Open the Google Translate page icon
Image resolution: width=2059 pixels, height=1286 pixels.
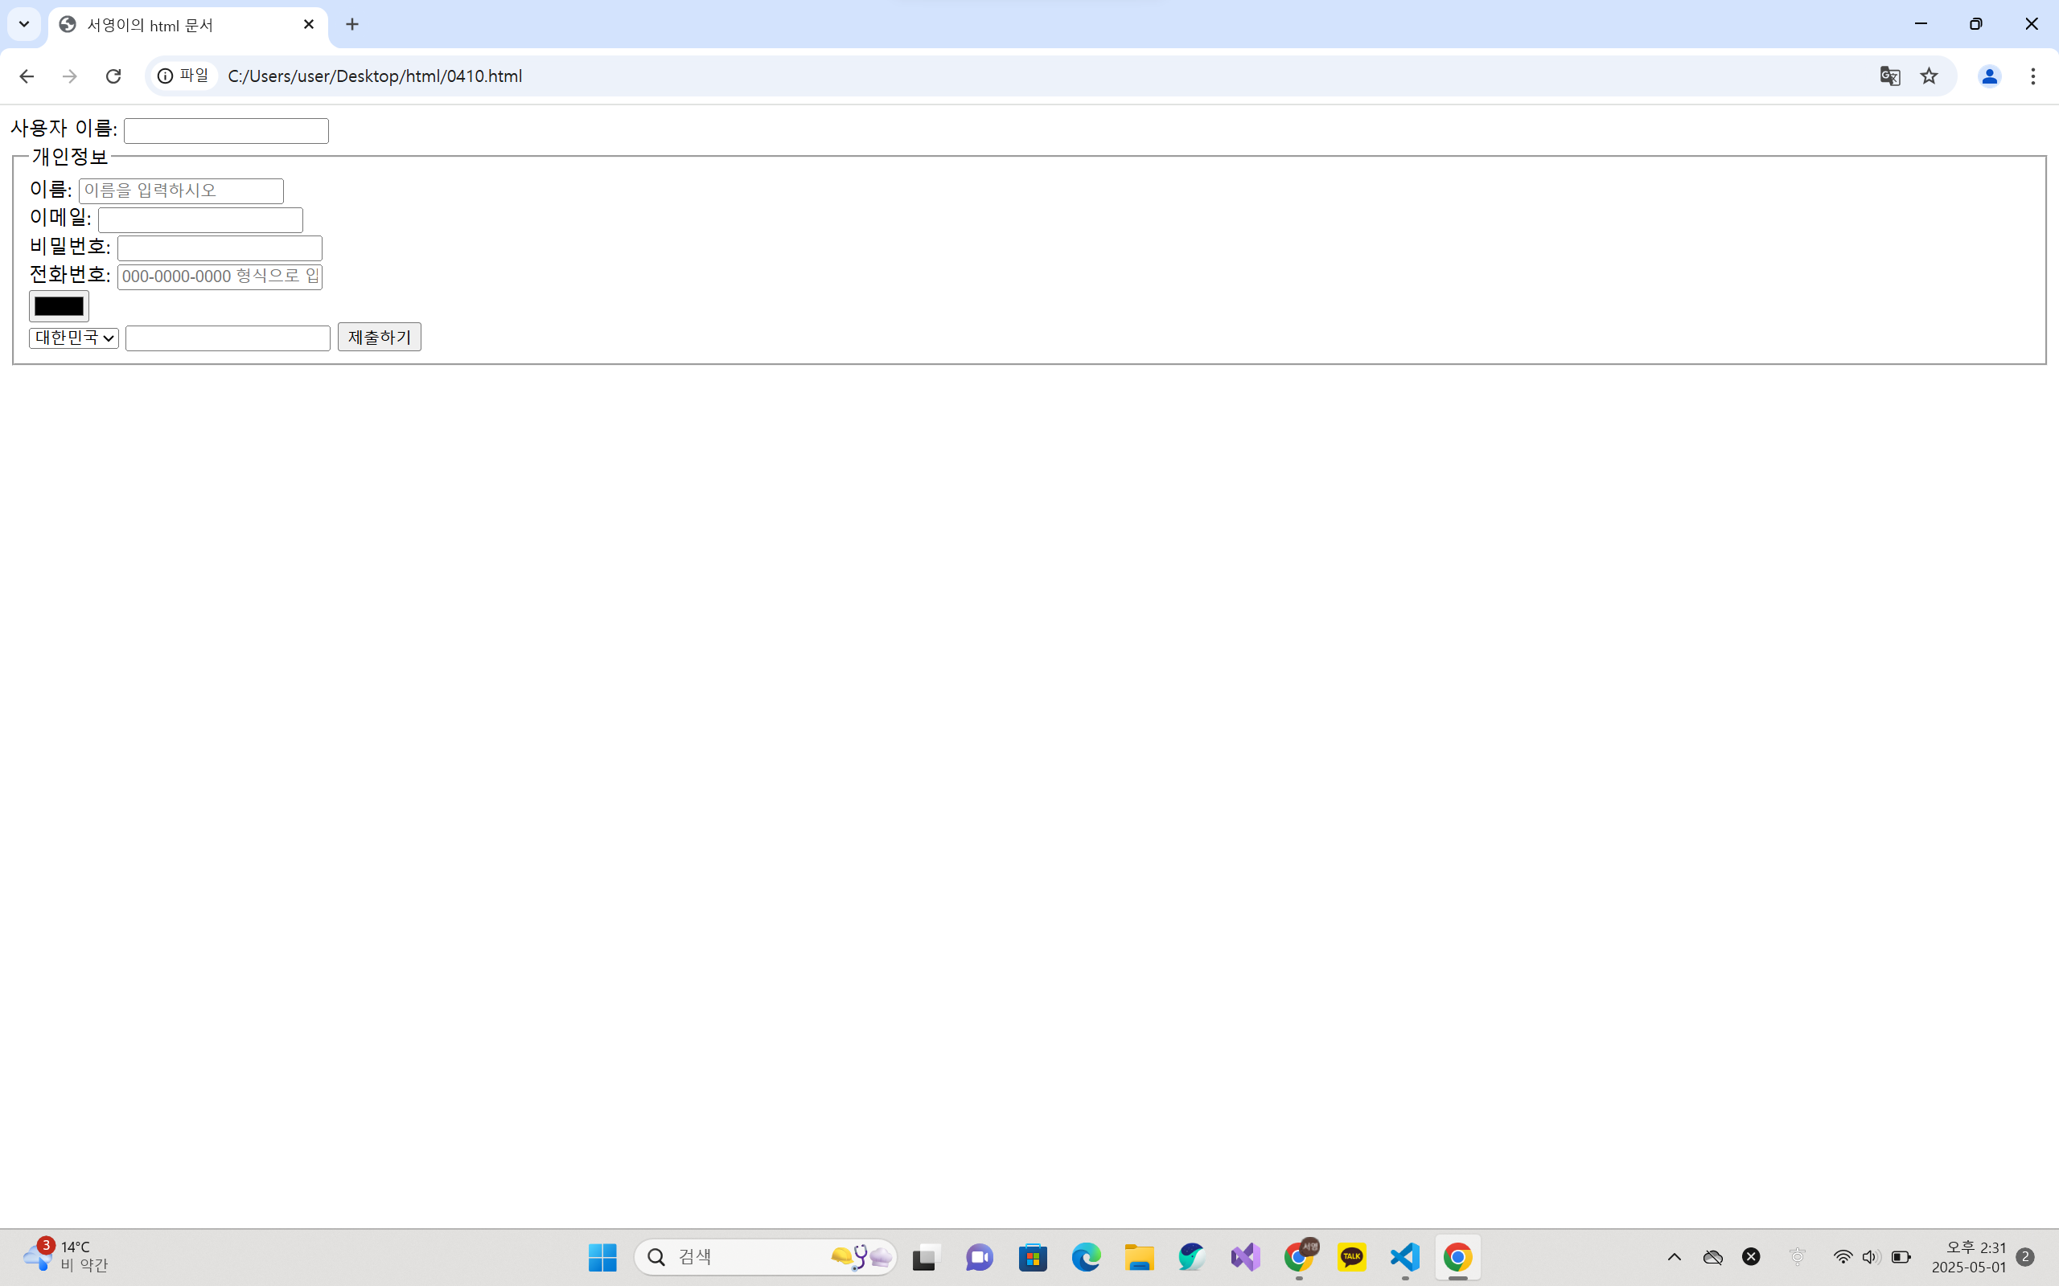1889,76
